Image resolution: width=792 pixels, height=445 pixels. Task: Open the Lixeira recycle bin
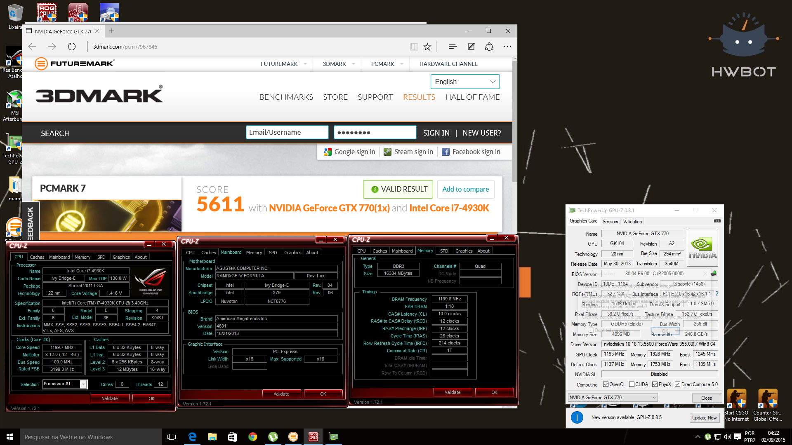pyautogui.click(x=15, y=16)
